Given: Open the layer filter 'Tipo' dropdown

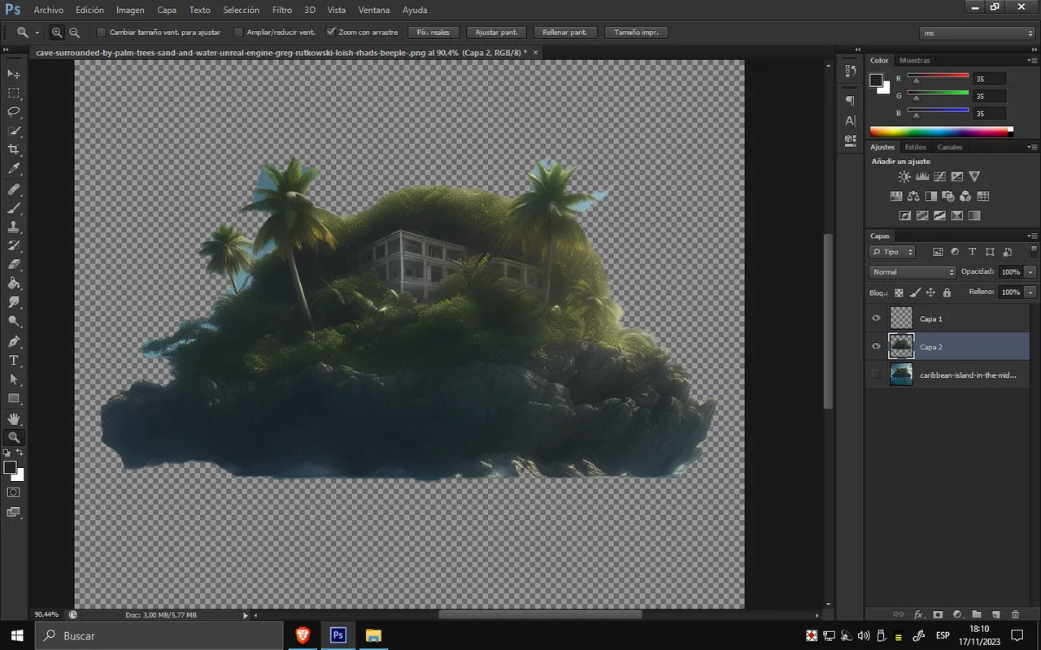Looking at the screenshot, I should (x=892, y=252).
